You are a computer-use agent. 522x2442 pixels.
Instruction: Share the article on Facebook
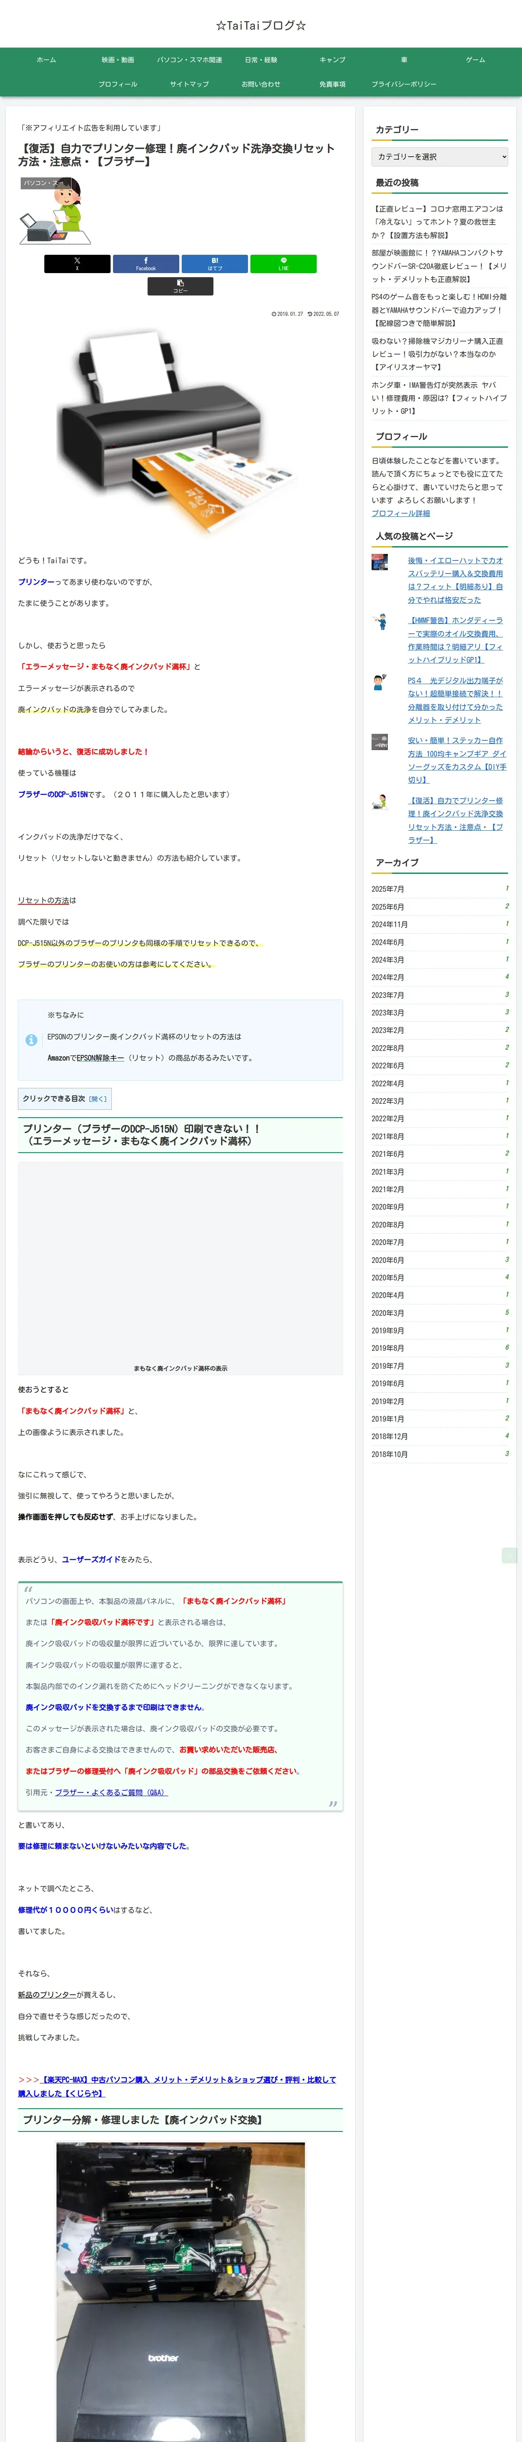point(146,264)
